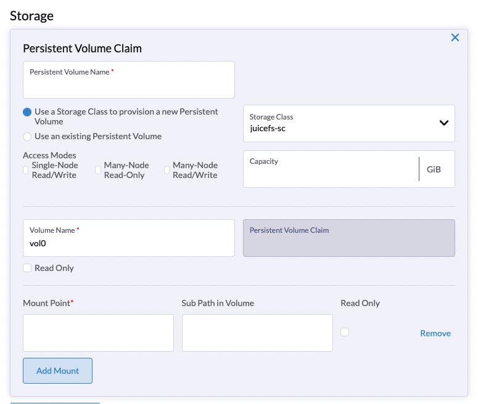Check the Many-Node Read-Only access mode
This screenshot has width=478, height=404.
(98, 170)
